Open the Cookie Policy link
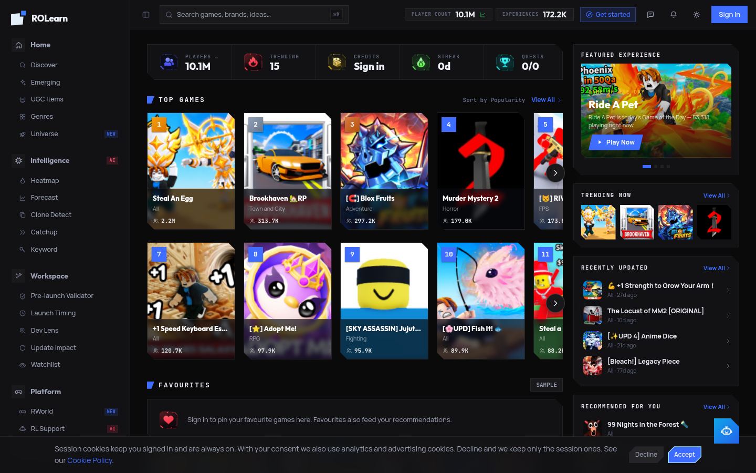The width and height of the screenshot is (756, 473). [89, 460]
